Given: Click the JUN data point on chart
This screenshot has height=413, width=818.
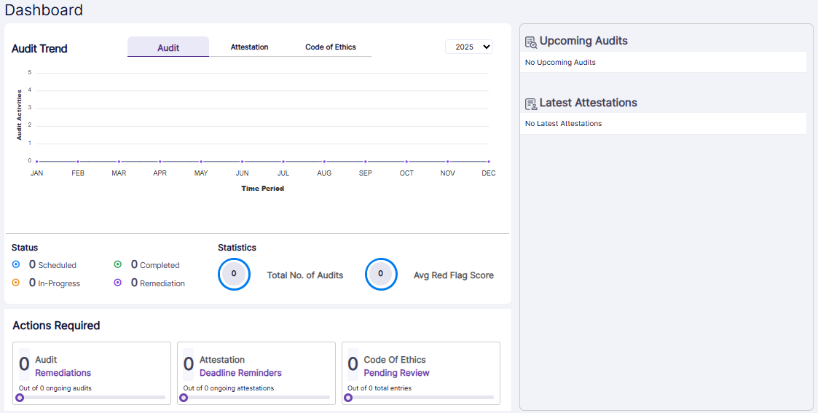Looking at the screenshot, I should tap(242, 162).
